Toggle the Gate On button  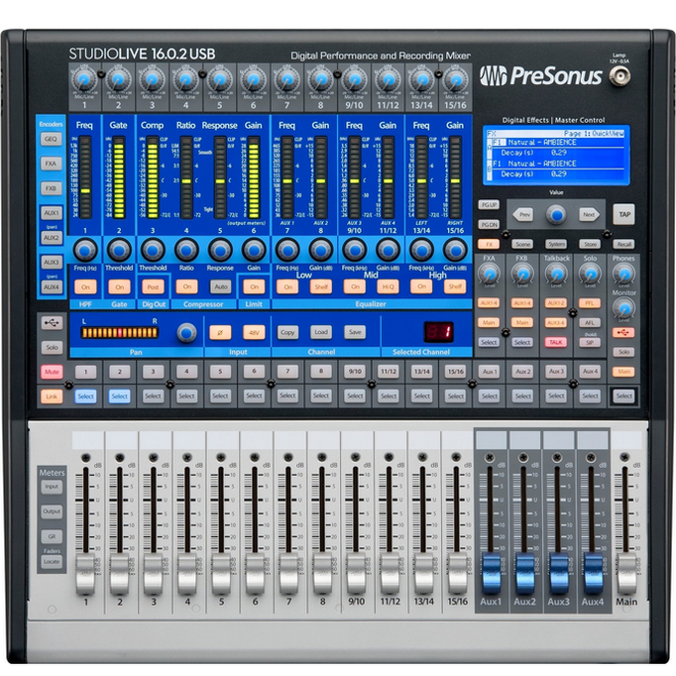click(119, 286)
